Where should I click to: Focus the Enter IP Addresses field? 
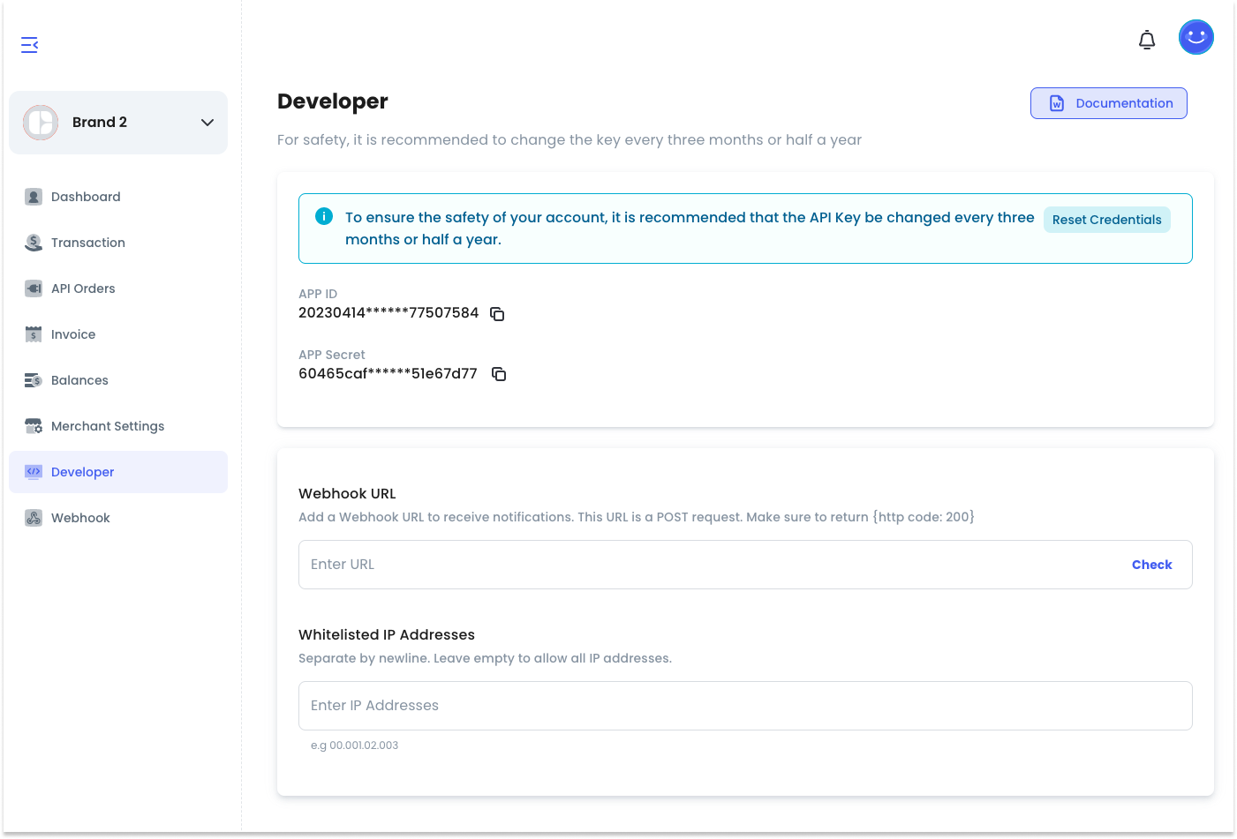click(744, 706)
